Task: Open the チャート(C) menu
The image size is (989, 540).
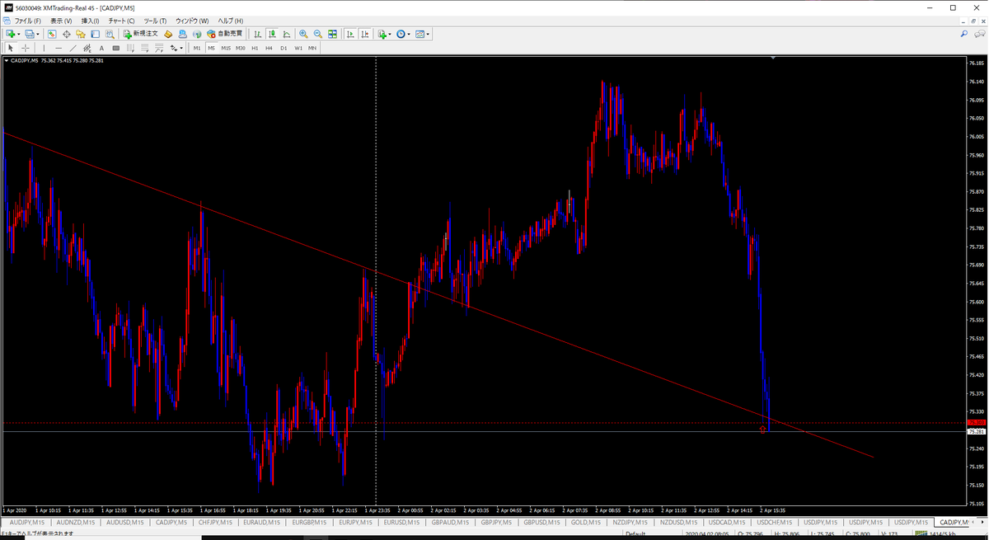Action: click(122, 21)
